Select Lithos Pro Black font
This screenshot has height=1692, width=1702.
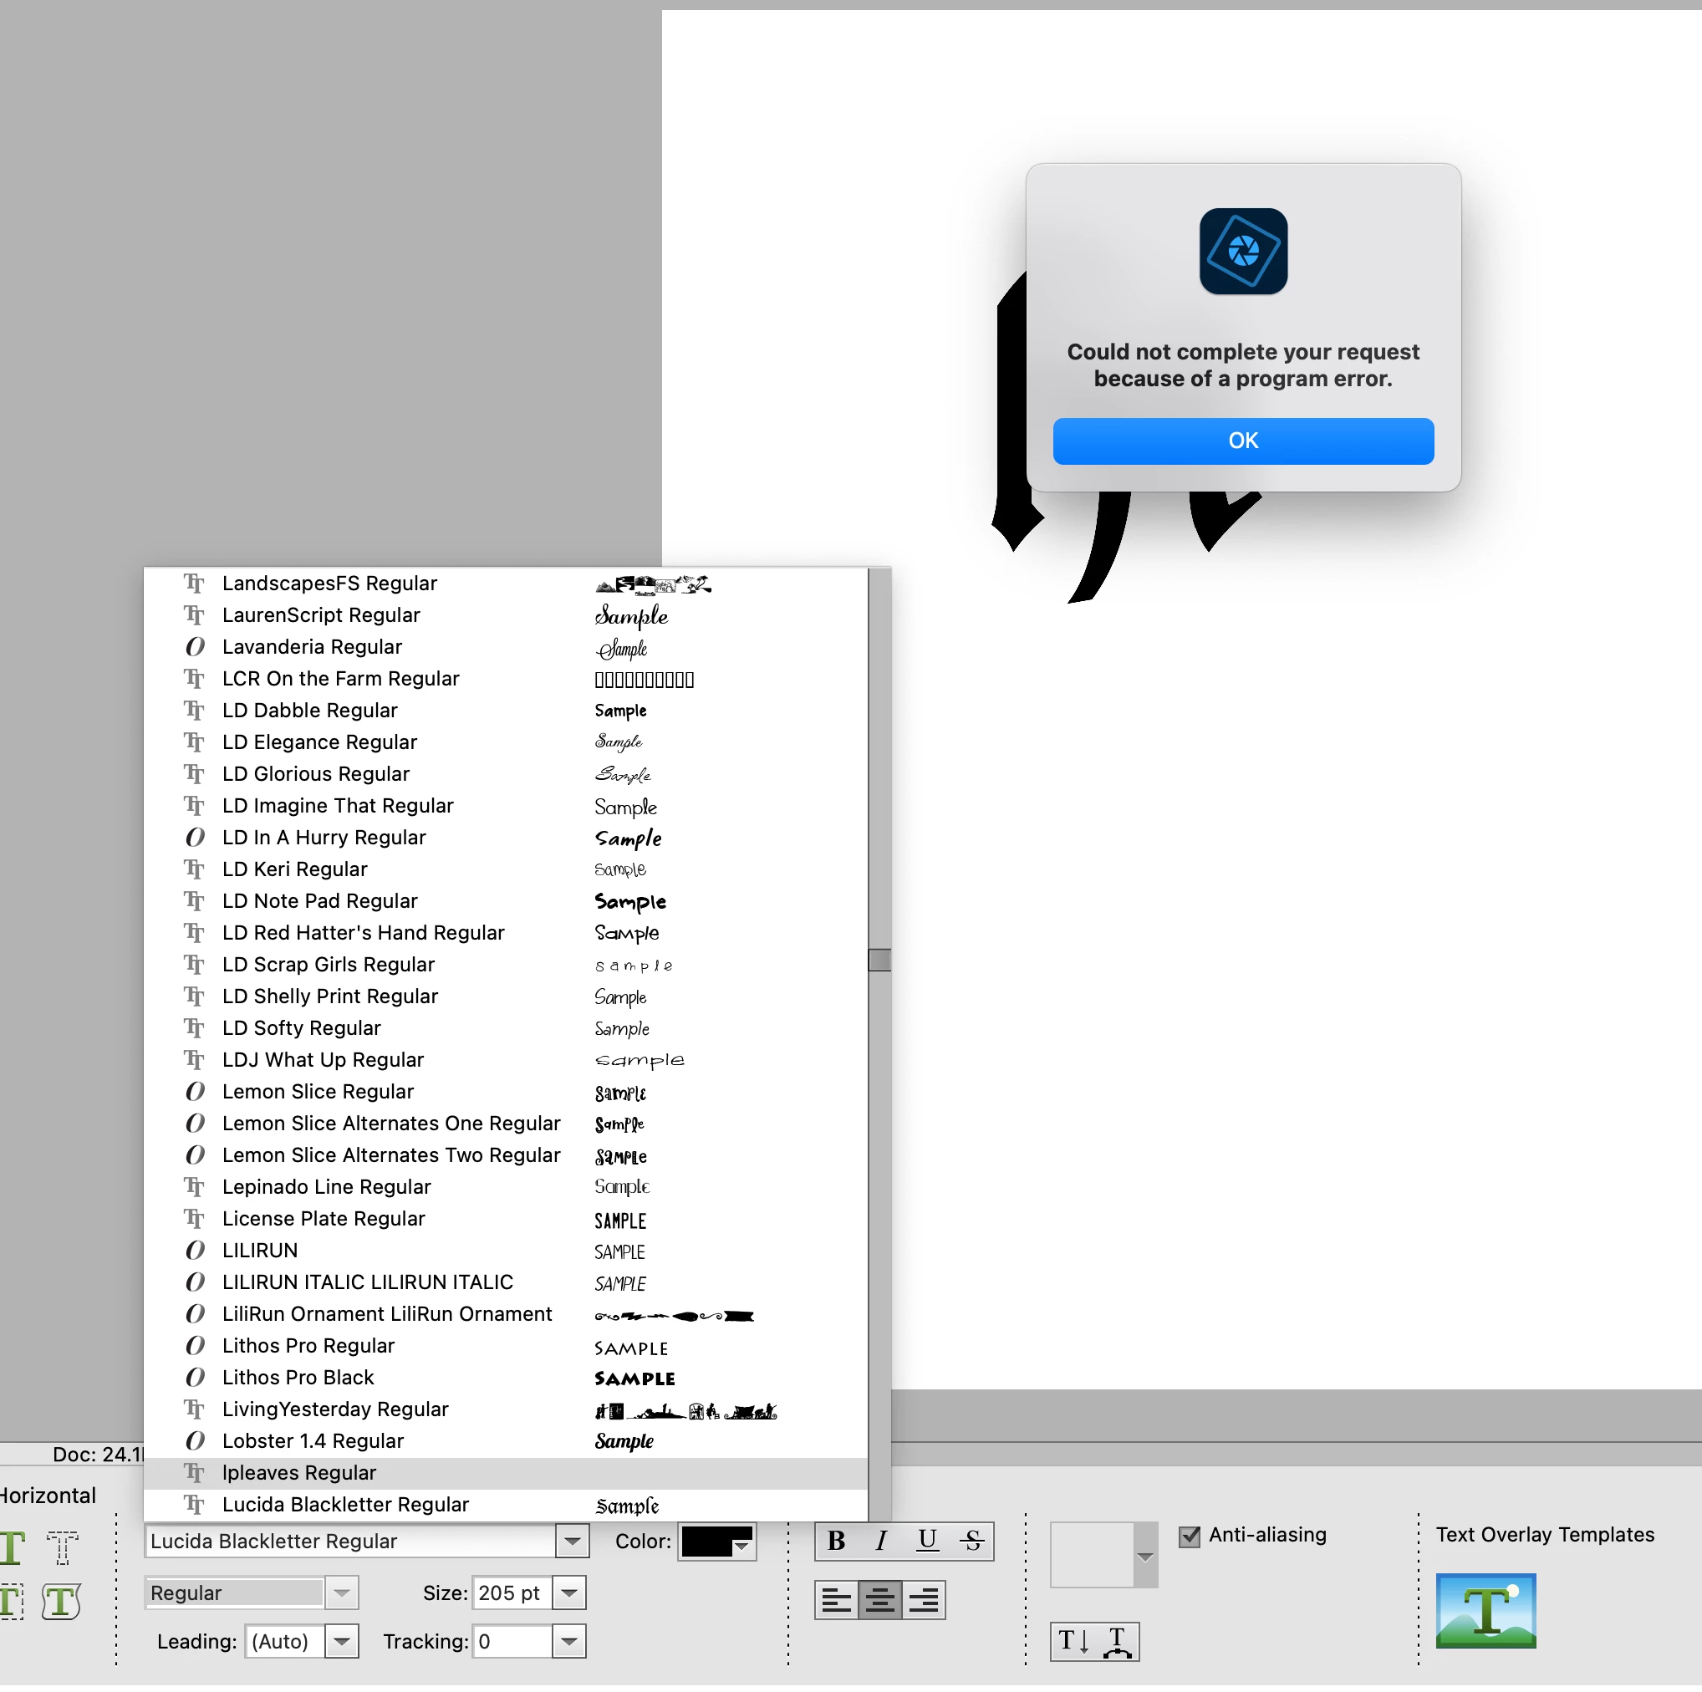298,1378
